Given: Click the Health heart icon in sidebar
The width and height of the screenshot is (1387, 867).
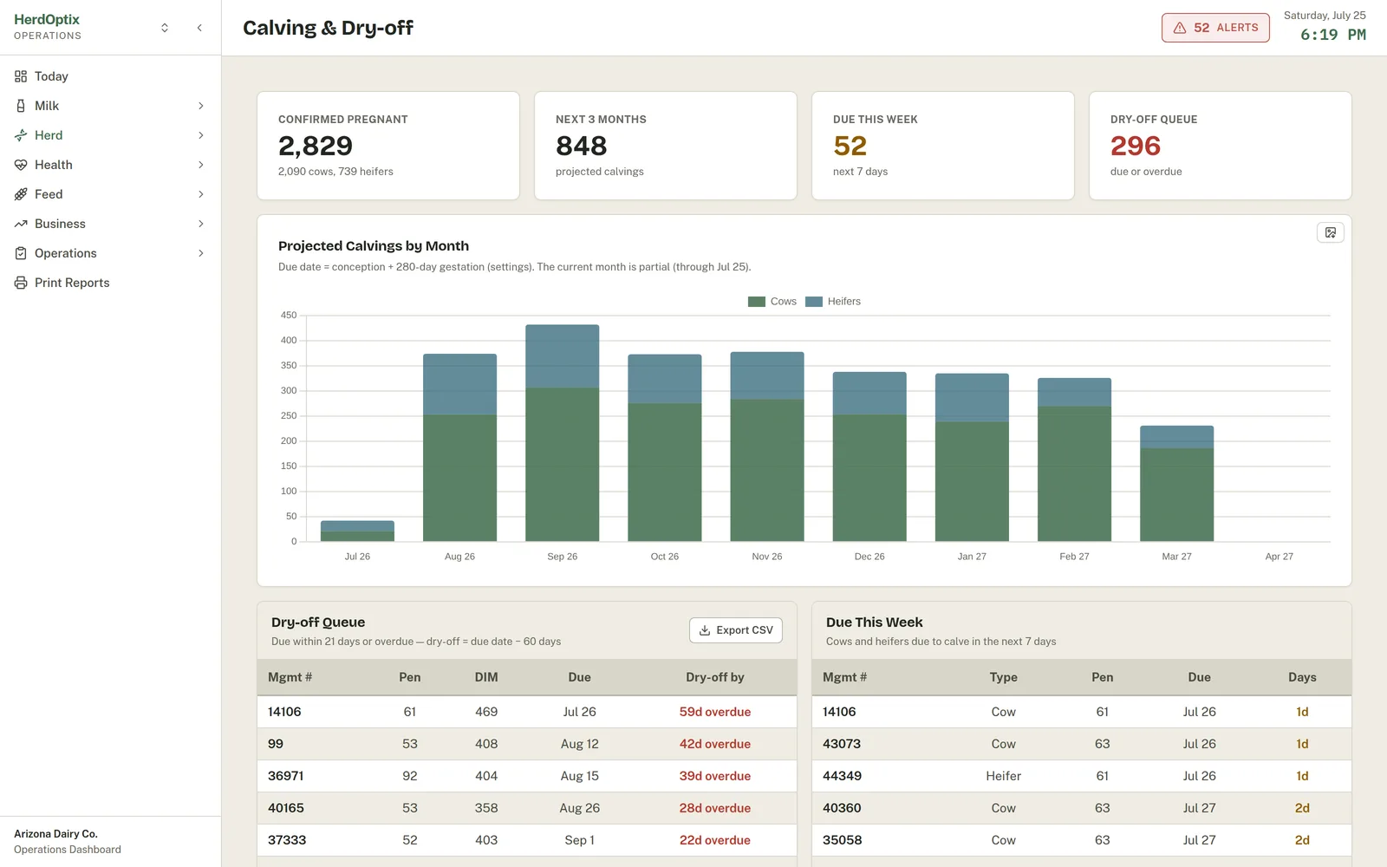Looking at the screenshot, I should 21,165.
